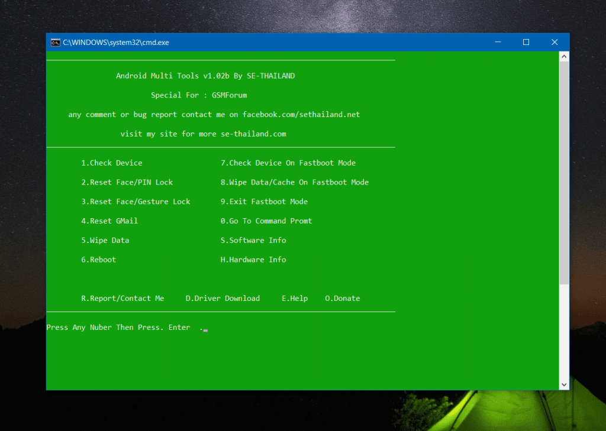Select option 3.Reset Face/Gesture Lock
The height and width of the screenshot is (431, 606).
(x=136, y=201)
